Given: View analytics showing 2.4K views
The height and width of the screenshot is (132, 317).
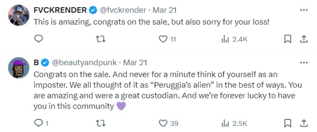Looking at the screenshot, I should (234, 39).
